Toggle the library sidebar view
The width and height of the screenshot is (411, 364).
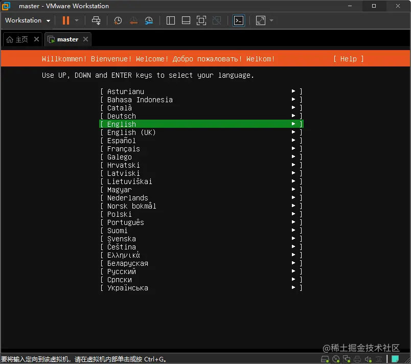[171, 20]
